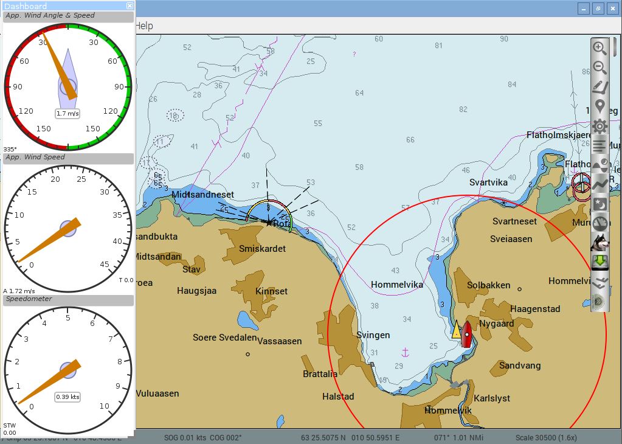The width and height of the screenshot is (622, 444).
Task: Click the T 0.0 true wind label
Action: point(126,280)
